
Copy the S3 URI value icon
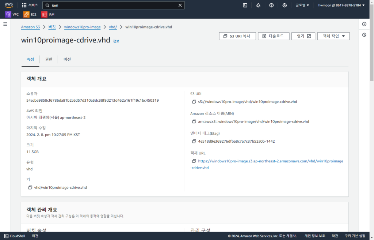[194, 102]
